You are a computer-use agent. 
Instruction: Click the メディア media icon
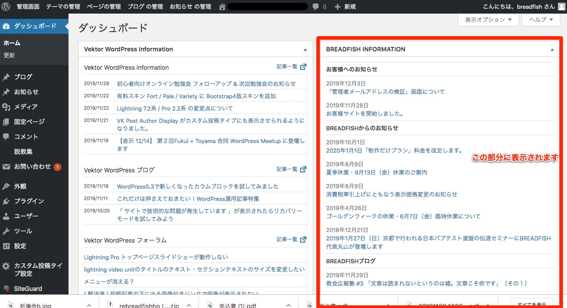6,107
